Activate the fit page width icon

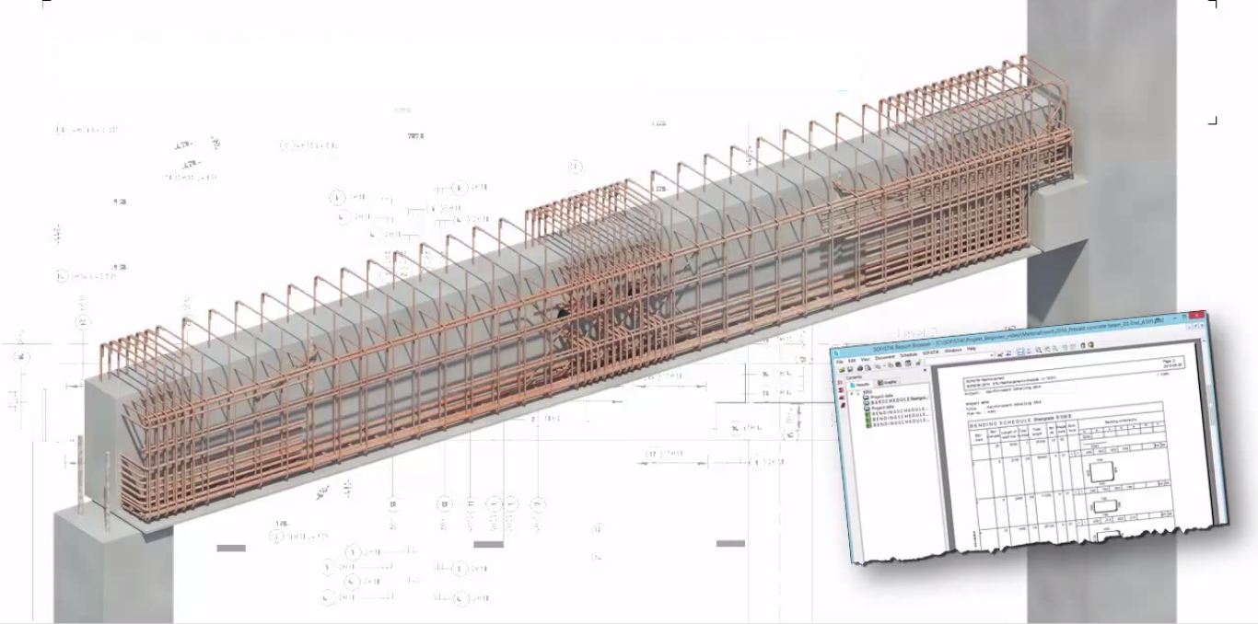point(1020,352)
